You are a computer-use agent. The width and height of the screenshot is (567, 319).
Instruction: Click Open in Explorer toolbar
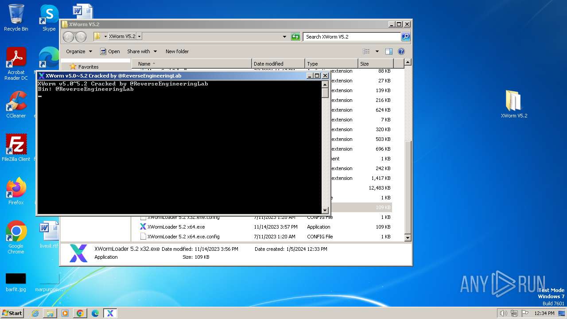point(110,51)
